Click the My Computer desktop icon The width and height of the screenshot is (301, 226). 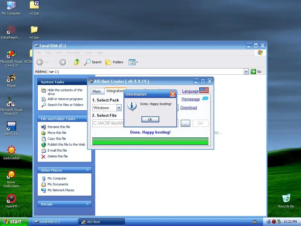(x=11, y=8)
